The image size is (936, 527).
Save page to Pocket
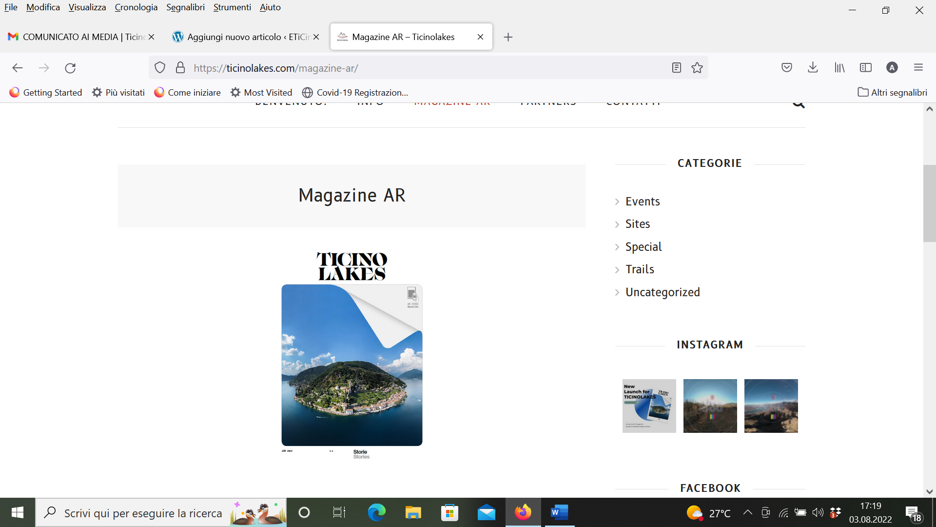click(x=786, y=68)
